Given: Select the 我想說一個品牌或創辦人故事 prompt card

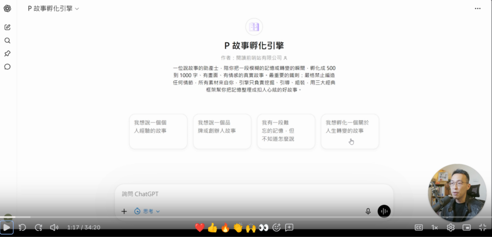Looking at the screenshot, I should [x=222, y=131].
